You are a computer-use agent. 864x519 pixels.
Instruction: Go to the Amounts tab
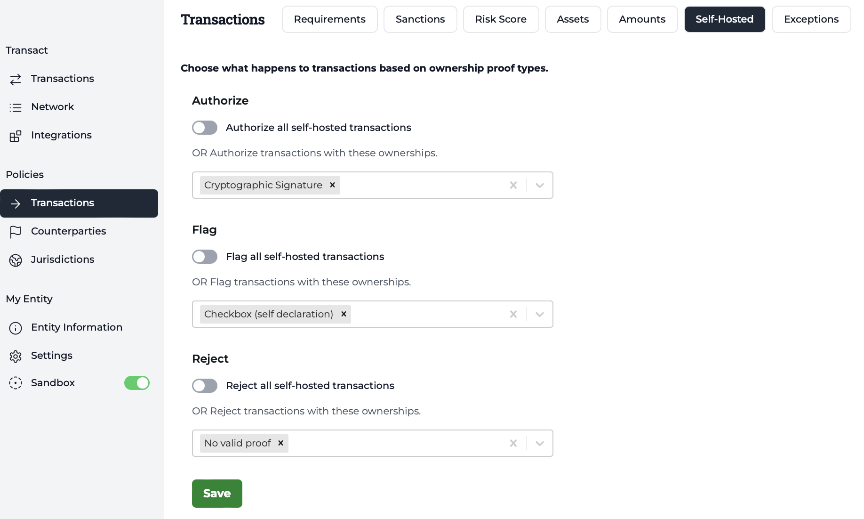[x=642, y=19]
